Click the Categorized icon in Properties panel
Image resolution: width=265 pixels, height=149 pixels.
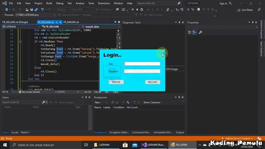(190, 32)
